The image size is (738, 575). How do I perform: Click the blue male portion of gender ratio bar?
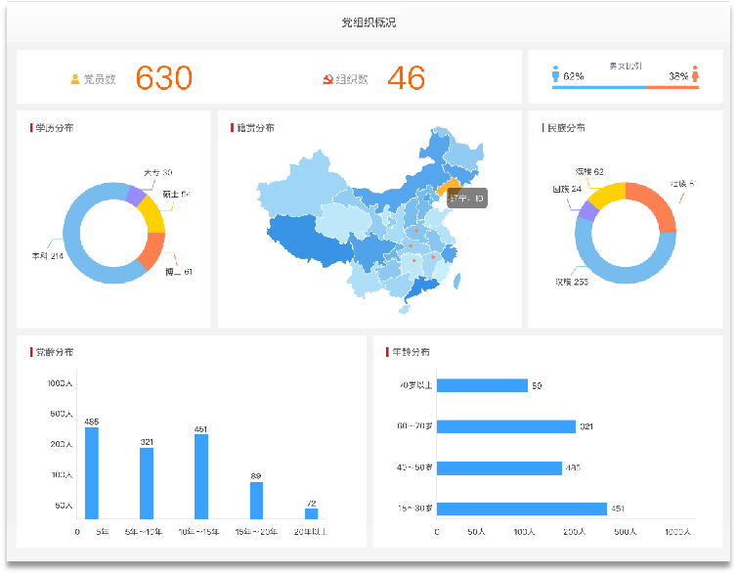coord(598,87)
